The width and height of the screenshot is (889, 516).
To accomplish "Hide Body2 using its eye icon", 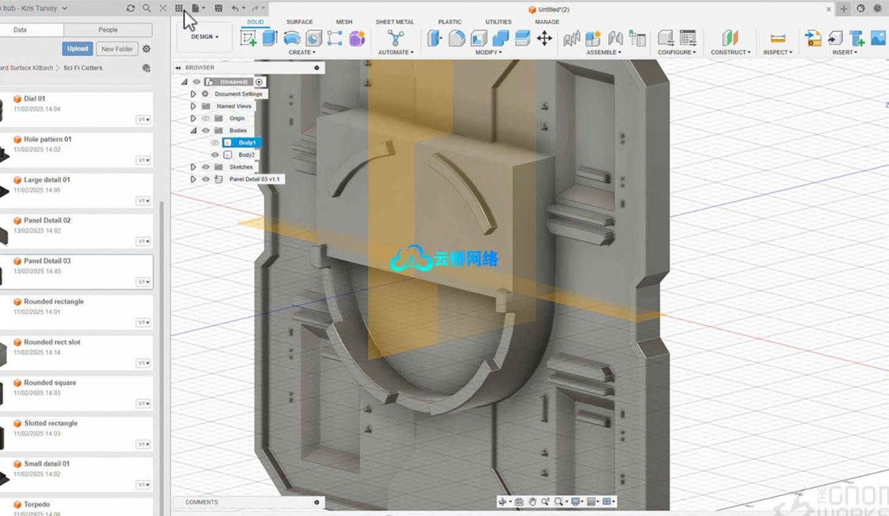I will pyautogui.click(x=214, y=155).
